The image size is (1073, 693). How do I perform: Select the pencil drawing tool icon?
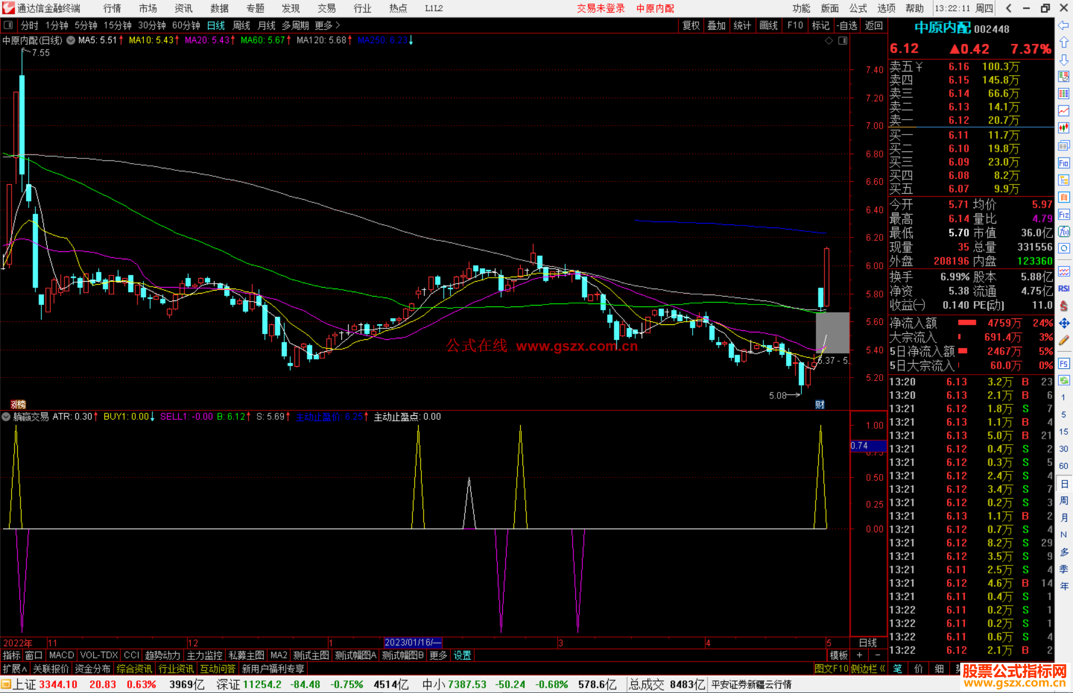pyautogui.click(x=1064, y=341)
